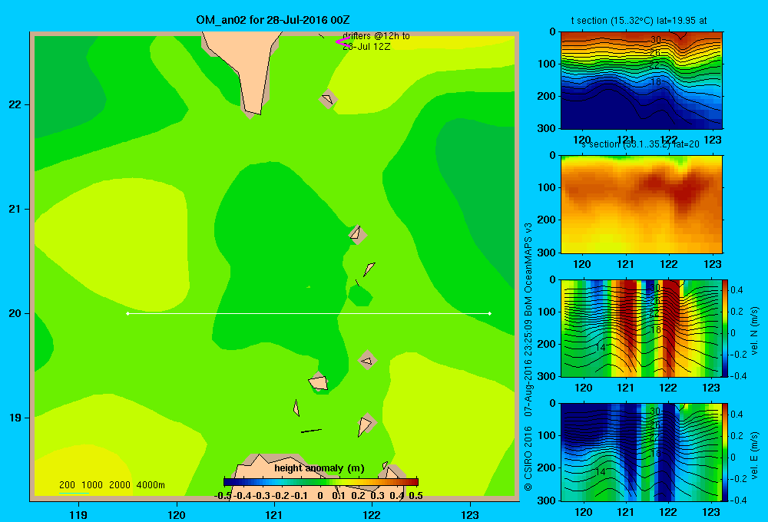The width and height of the screenshot is (768, 522).
Task: Open the eastward velocity section plot
Action: click(641, 452)
